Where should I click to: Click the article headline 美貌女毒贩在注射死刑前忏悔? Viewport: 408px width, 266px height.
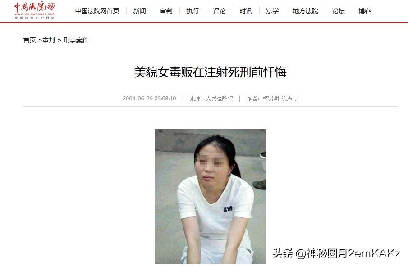210,72
